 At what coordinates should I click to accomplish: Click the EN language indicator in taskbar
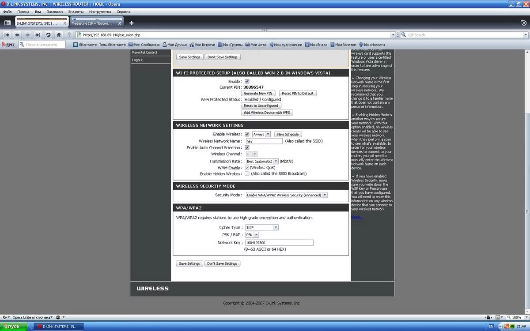(491, 327)
